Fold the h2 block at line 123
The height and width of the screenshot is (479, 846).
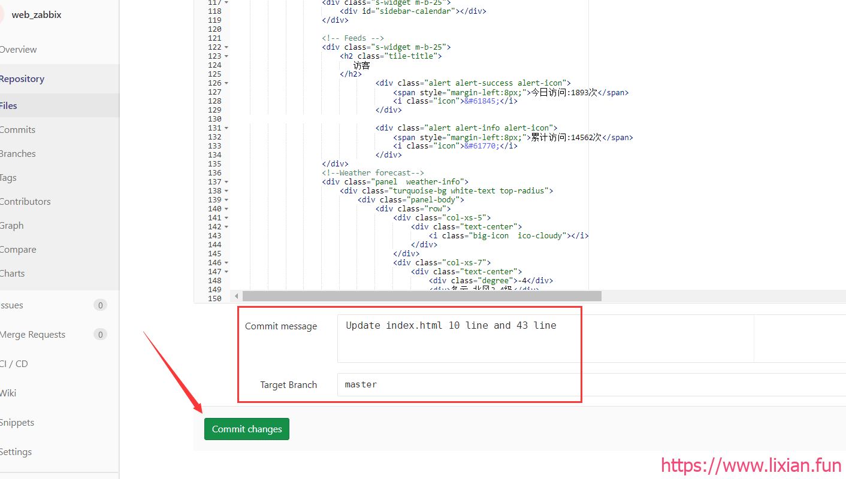pos(226,56)
